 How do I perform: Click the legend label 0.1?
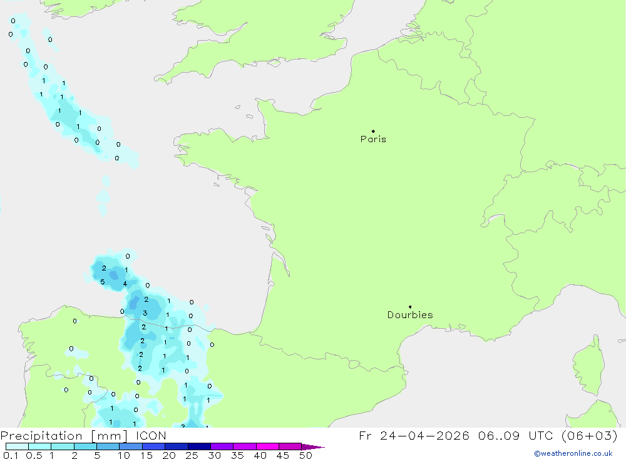(11, 455)
